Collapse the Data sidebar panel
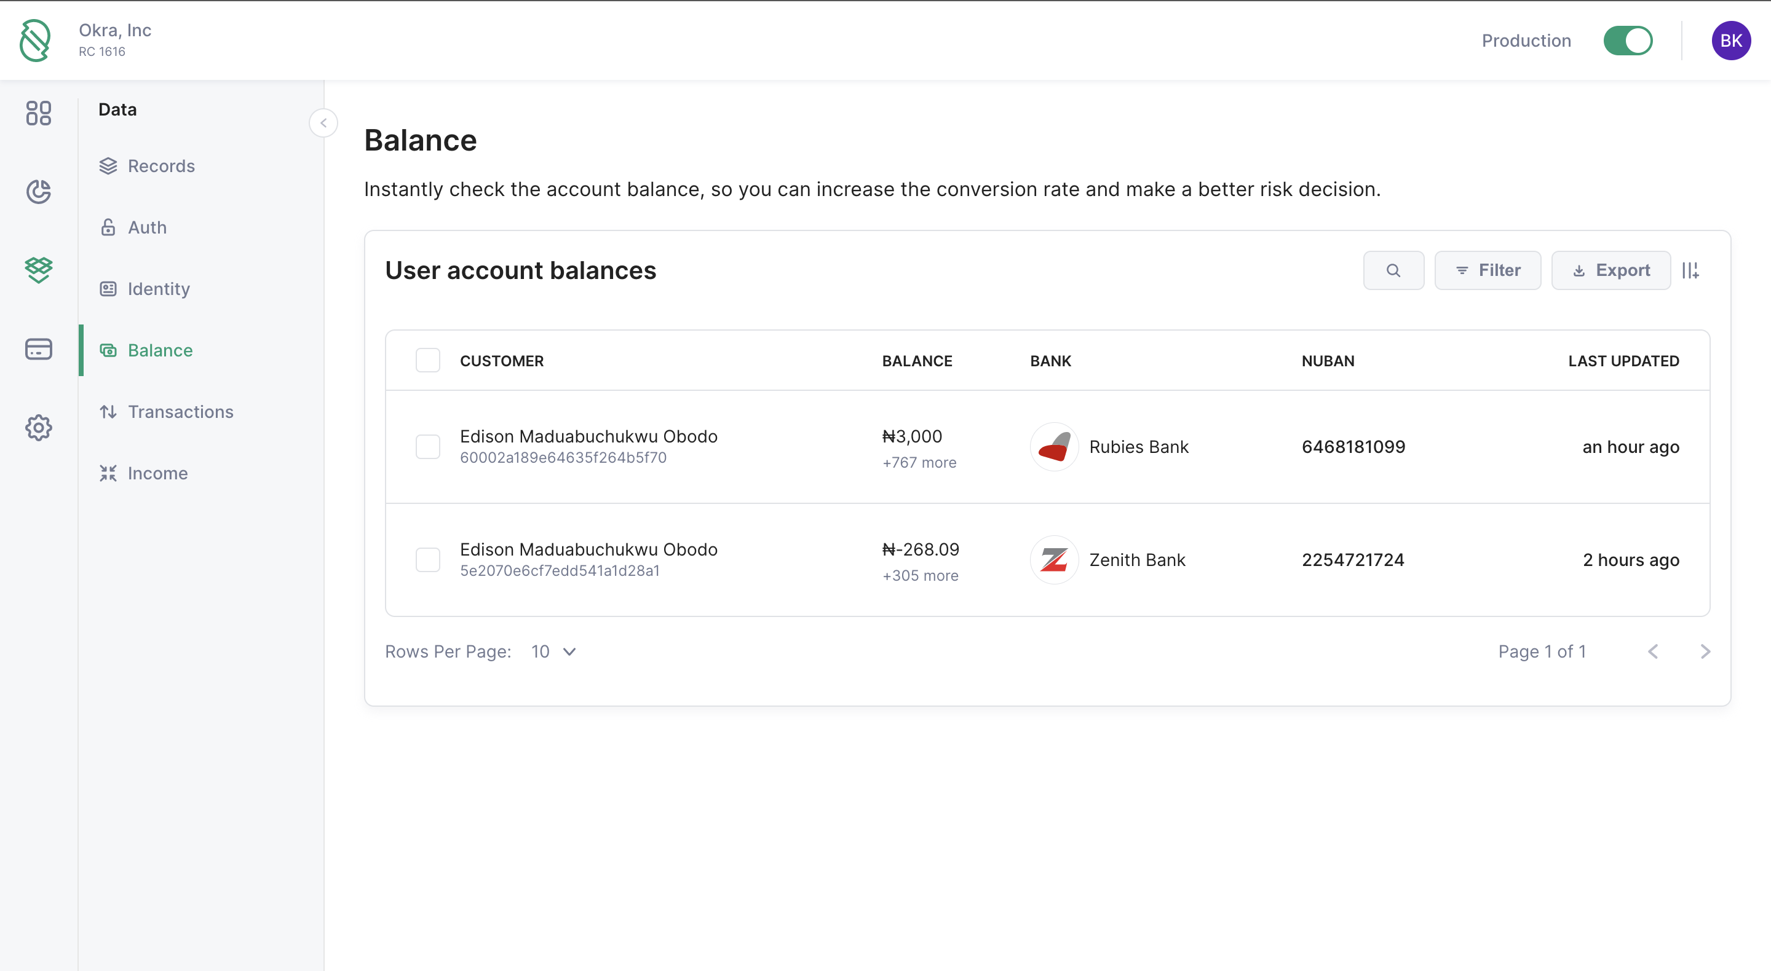This screenshot has height=971, width=1771. (323, 123)
